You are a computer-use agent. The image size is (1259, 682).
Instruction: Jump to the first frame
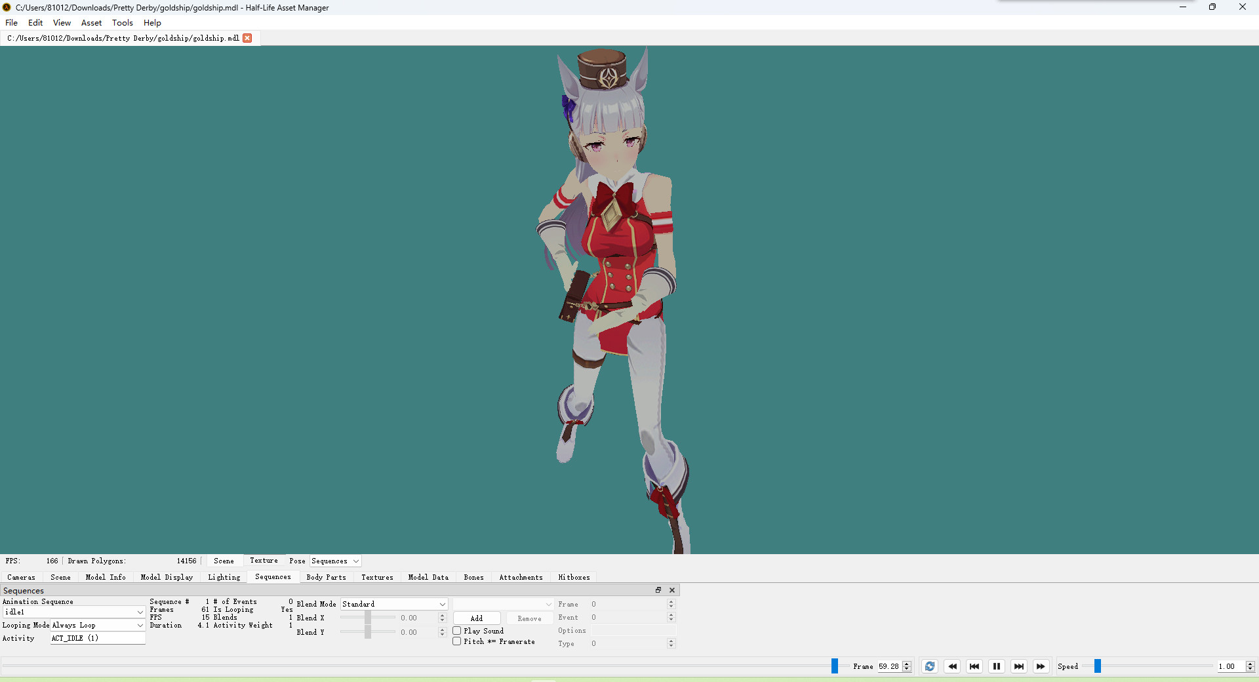[x=974, y=666]
